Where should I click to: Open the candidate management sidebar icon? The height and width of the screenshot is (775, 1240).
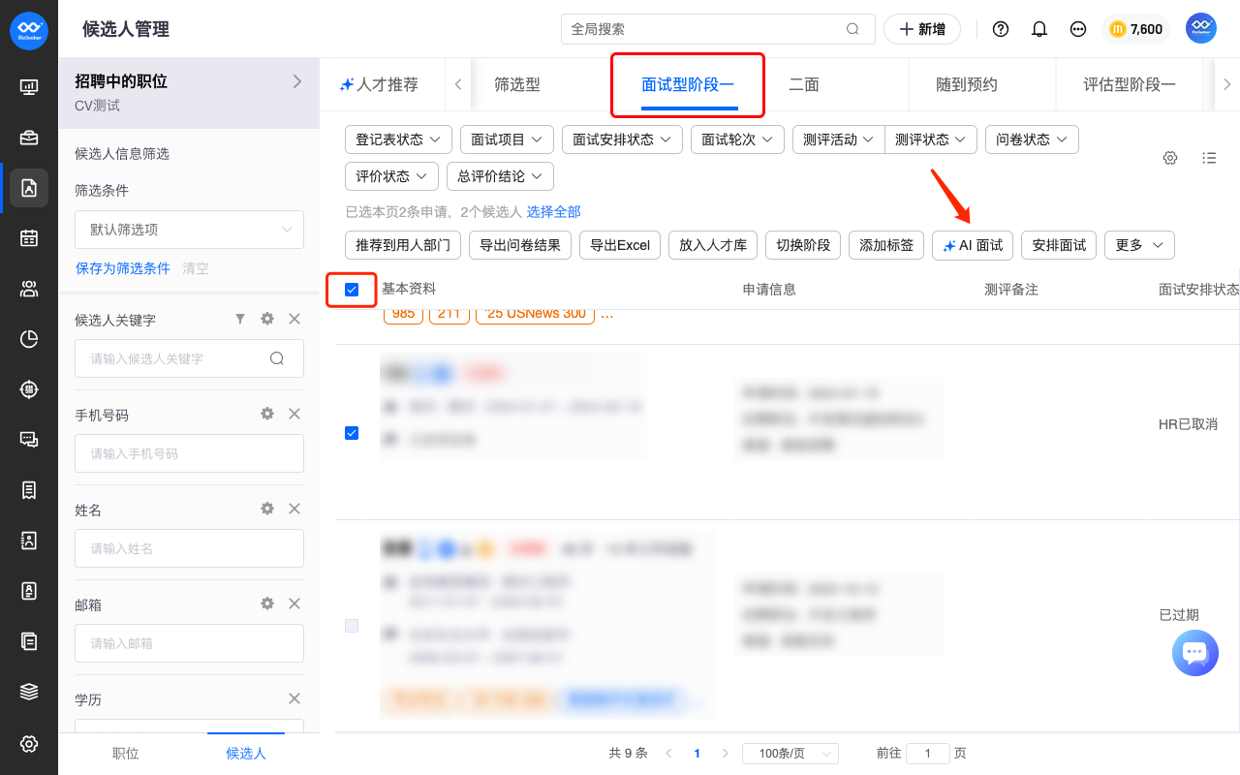coord(29,188)
